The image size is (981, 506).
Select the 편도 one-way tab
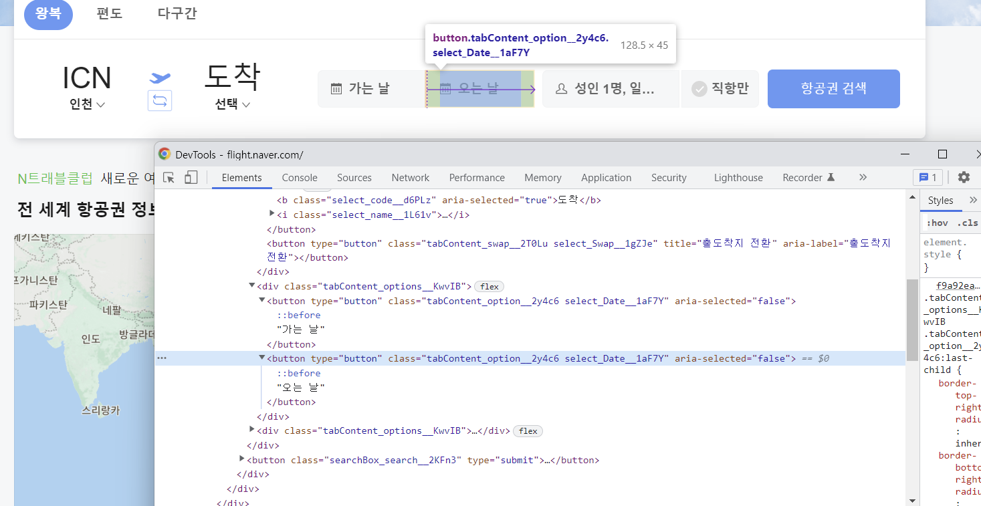point(110,13)
